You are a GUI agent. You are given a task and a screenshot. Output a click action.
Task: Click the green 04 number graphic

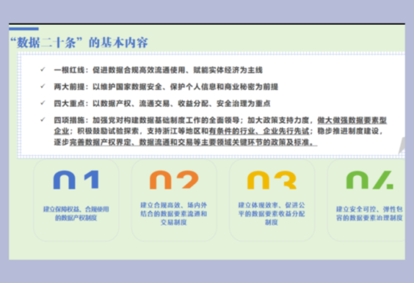[369, 180]
